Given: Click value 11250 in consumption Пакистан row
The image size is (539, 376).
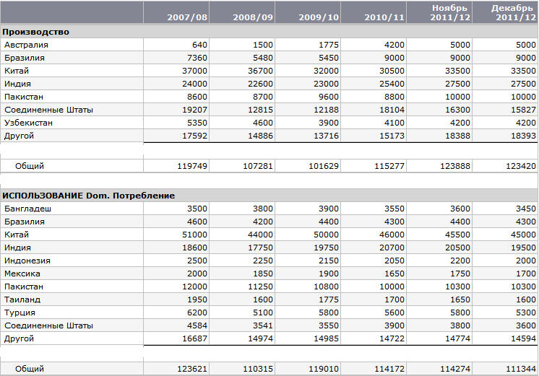Looking at the screenshot, I should tap(261, 287).
